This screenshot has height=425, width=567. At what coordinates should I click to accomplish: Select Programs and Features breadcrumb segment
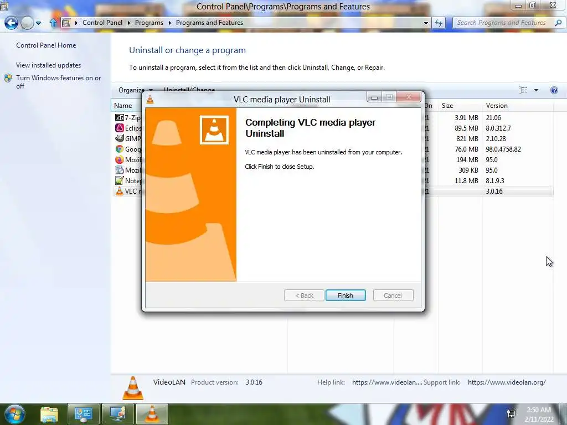coord(209,22)
